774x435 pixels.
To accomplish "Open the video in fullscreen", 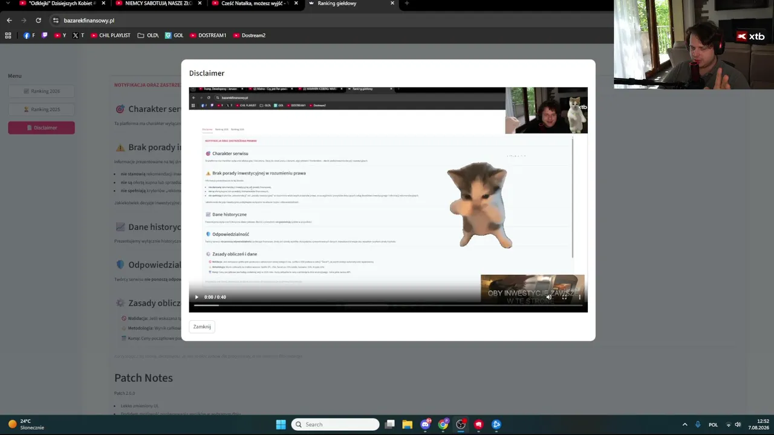I will pyautogui.click(x=564, y=297).
